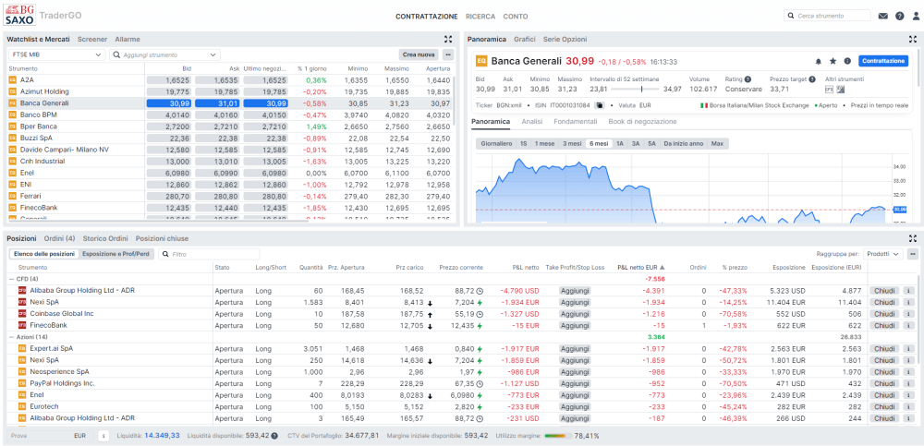The image size is (924, 446).
Task: Open the CONTRATTAZIONE top menu
Action: tap(427, 17)
